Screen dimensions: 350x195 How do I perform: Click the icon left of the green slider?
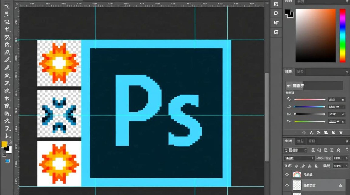click(289, 121)
